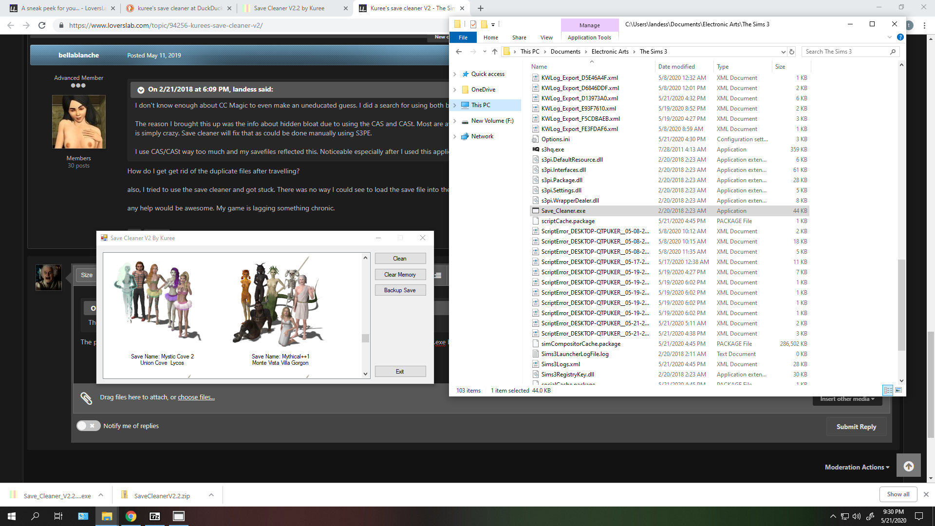The height and width of the screenshot is (526, 935).
Task: Open Customize Quick Access Toolbar dropdown
Action: tap(493, 24)
